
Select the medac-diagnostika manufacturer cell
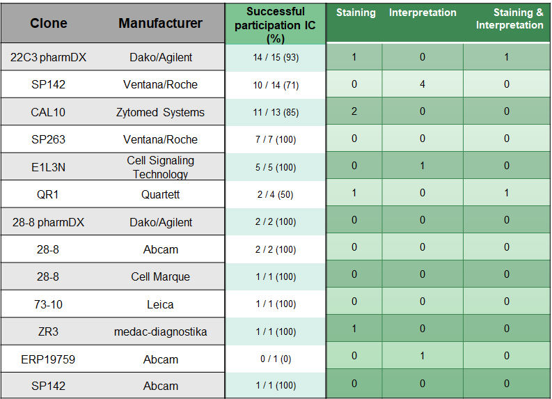click(160, 331)
